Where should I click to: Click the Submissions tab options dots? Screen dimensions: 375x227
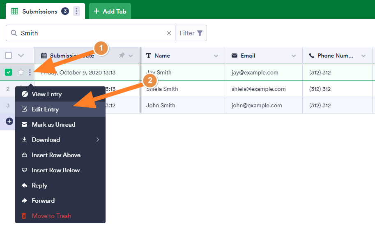(x=76, y=11)
